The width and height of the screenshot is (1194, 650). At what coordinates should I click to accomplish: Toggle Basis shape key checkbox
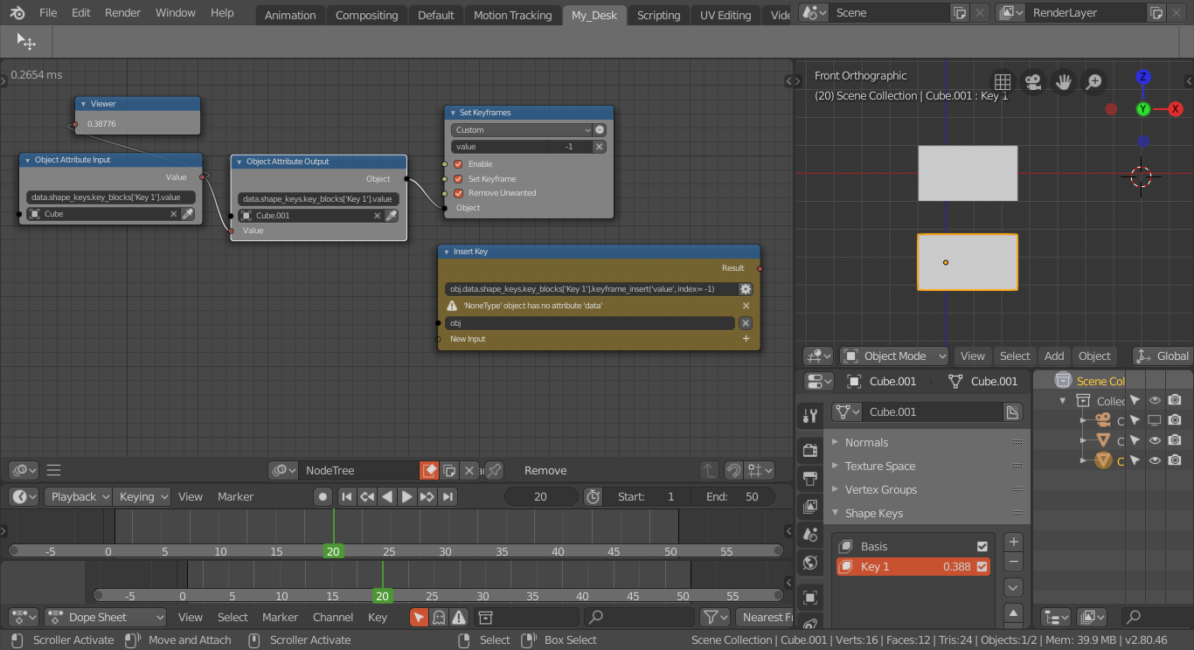[982, 547]
